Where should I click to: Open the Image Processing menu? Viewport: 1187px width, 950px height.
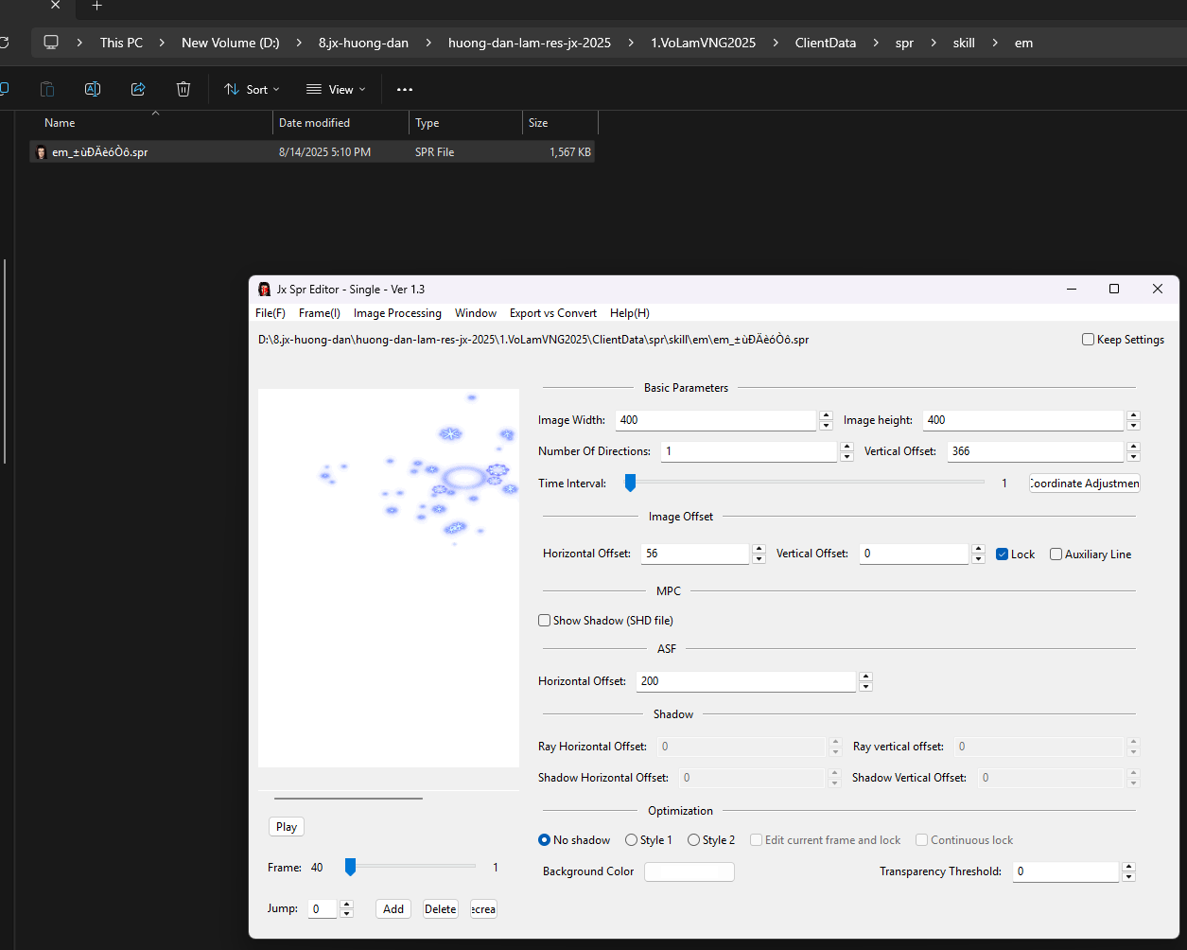click(397, 313)
